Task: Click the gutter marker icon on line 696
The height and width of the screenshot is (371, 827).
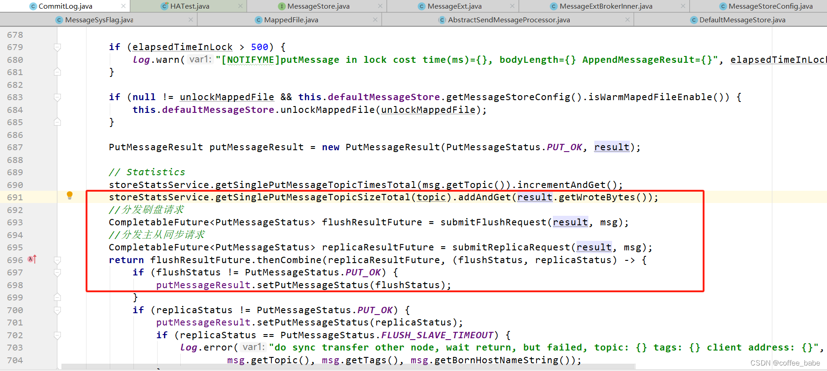Action: 32,259
